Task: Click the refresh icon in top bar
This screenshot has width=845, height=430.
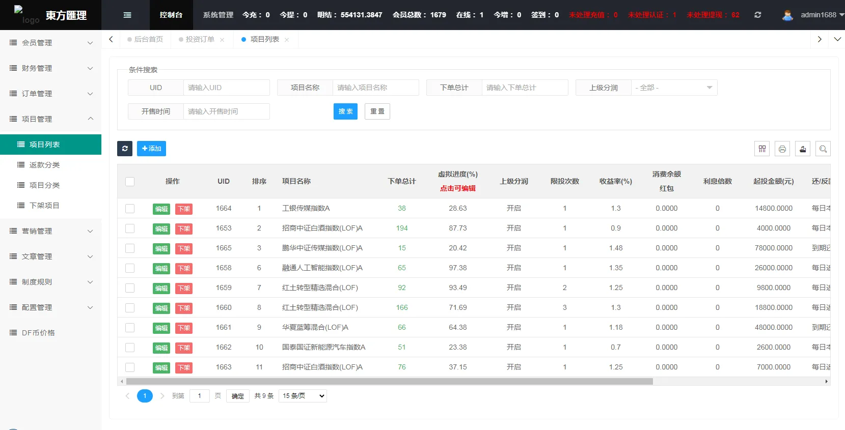Action: pos(757,15)
